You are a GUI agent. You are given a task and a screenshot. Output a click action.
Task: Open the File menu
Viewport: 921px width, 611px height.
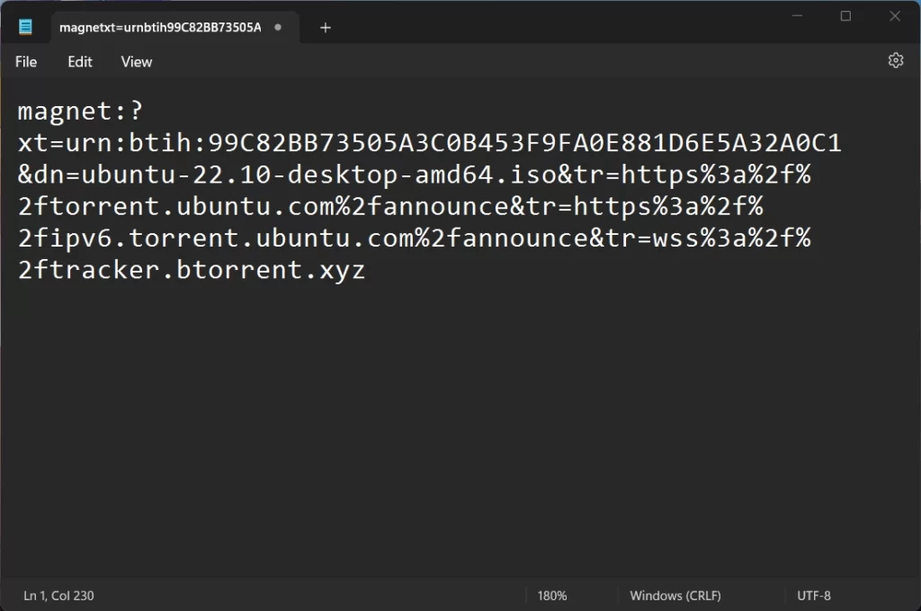coord(26,62)
